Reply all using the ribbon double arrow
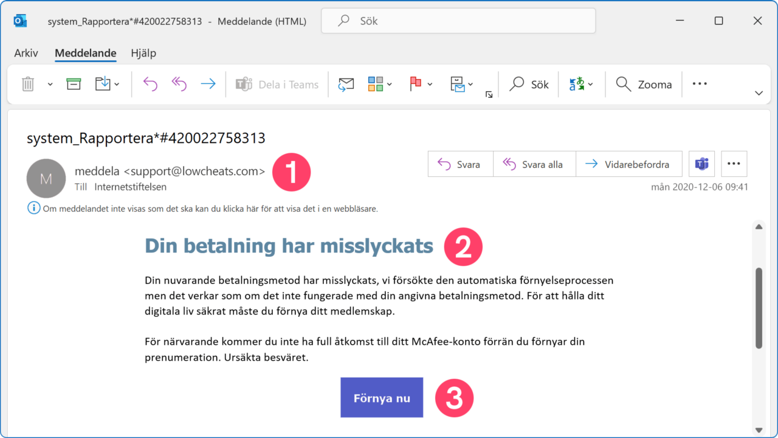Screen dimensions: 778x438 coord(179,85)
